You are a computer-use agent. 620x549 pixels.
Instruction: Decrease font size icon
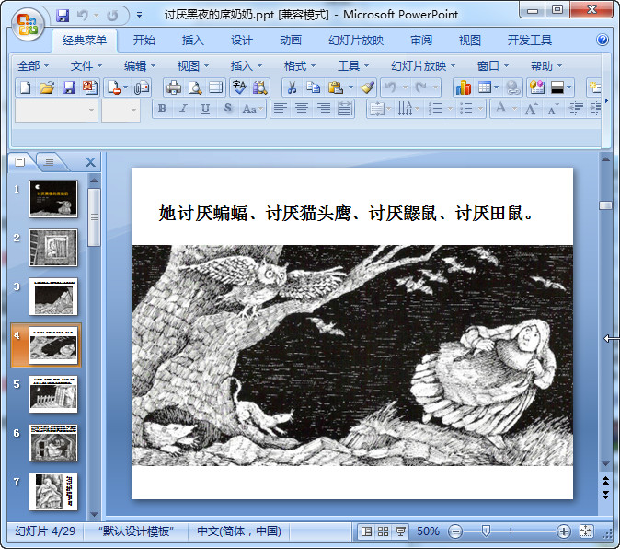(x=553, y=109)
